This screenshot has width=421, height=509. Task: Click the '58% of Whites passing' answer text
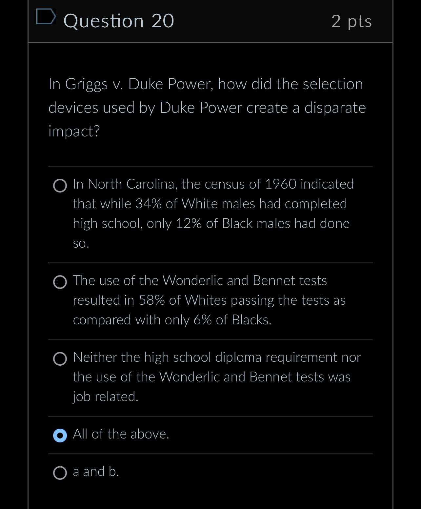209,300
